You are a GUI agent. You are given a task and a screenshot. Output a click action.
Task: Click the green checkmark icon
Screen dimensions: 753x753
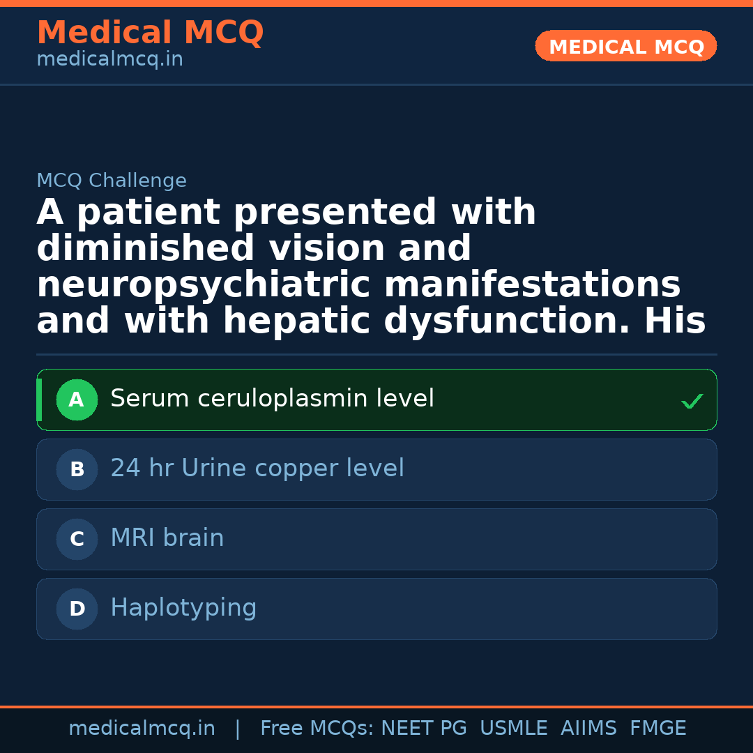pyautogui.click(x=692, y=401)
